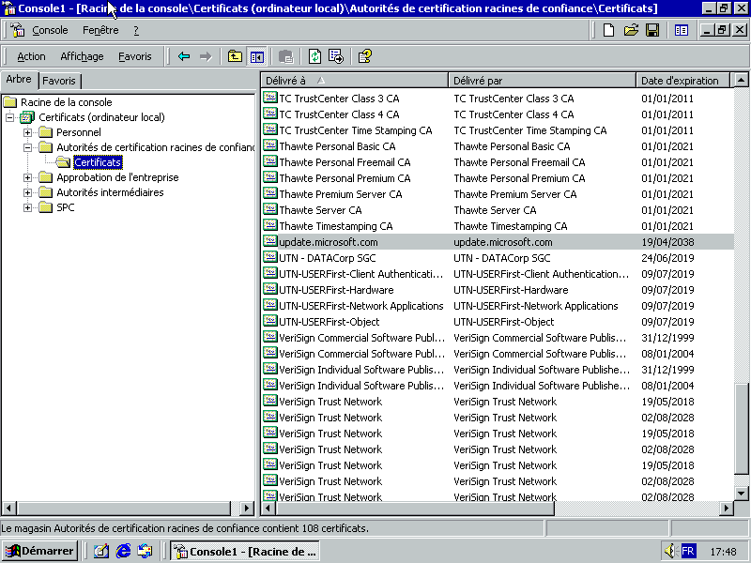This screenshot has height=563, width=751.
Task: Click tree pane horizontal scroll left arrow
Action: [x=9, y=508]
